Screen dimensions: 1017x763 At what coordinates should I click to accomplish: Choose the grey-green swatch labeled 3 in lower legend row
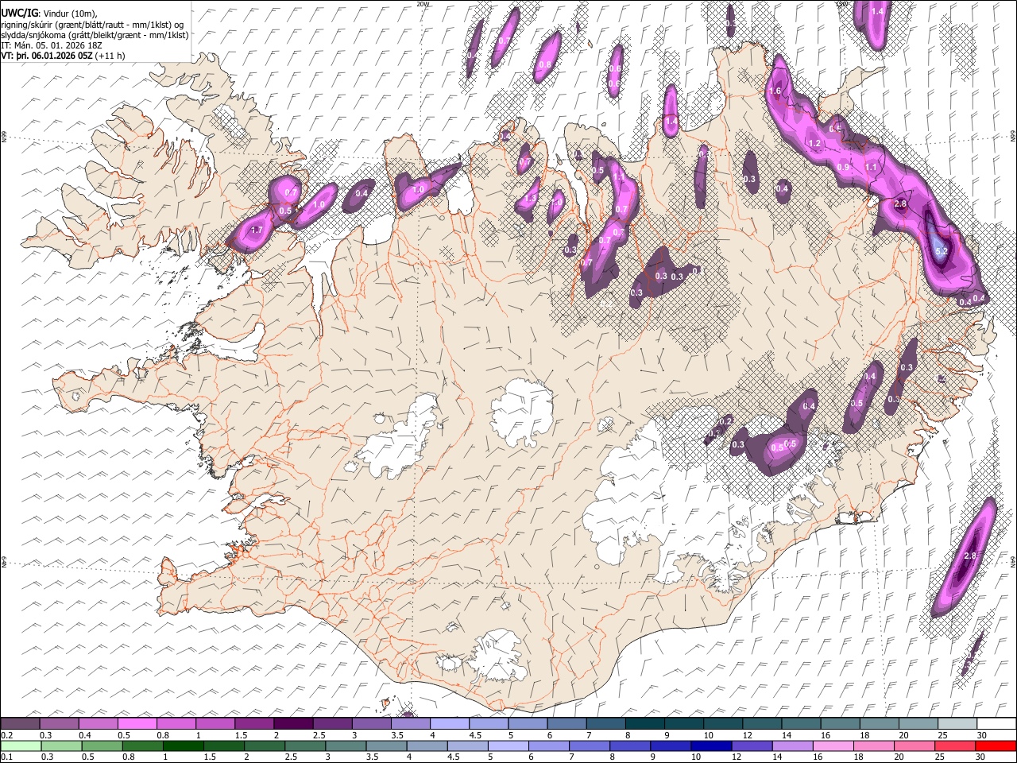pos(345,746)
